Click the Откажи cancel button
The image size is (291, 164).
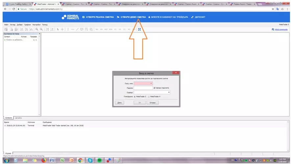153,103
